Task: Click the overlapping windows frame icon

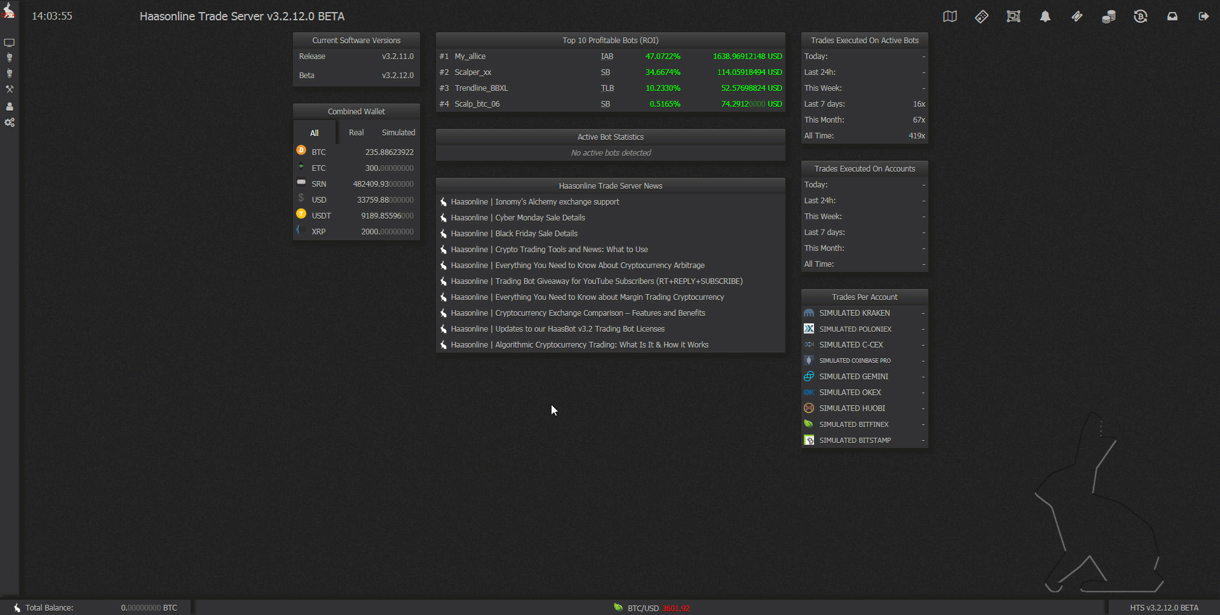Action: pyautogui.click(x=1013, y=17)
